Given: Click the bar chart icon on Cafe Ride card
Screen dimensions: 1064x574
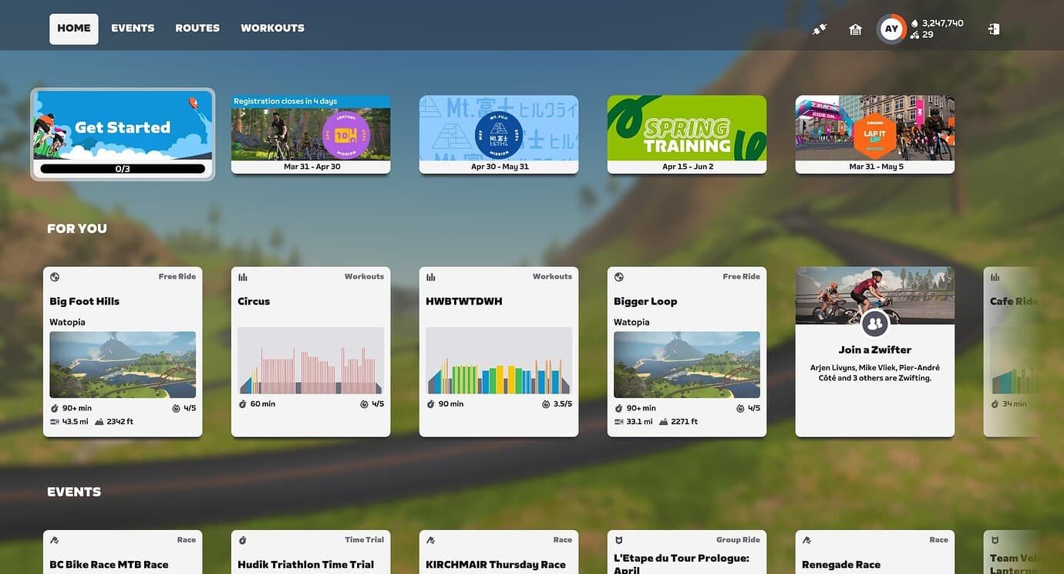Looking at the screenshot, I should coord(995,277).
